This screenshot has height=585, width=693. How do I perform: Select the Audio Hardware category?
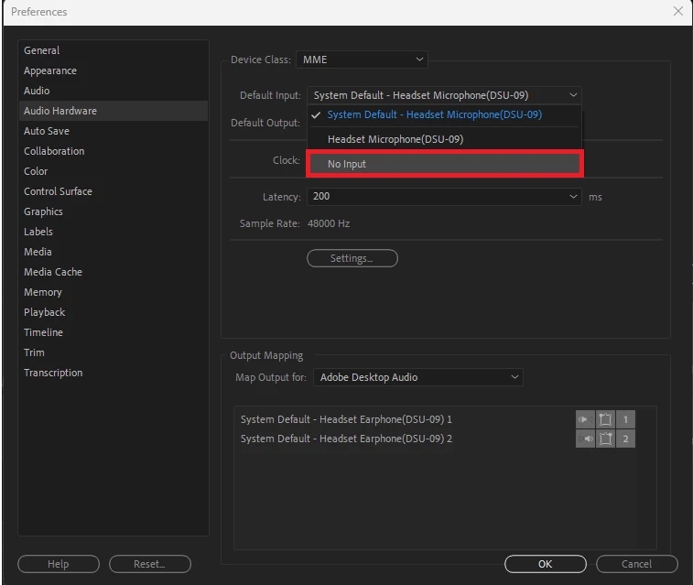pyautogui.click(x=114, y=111)
